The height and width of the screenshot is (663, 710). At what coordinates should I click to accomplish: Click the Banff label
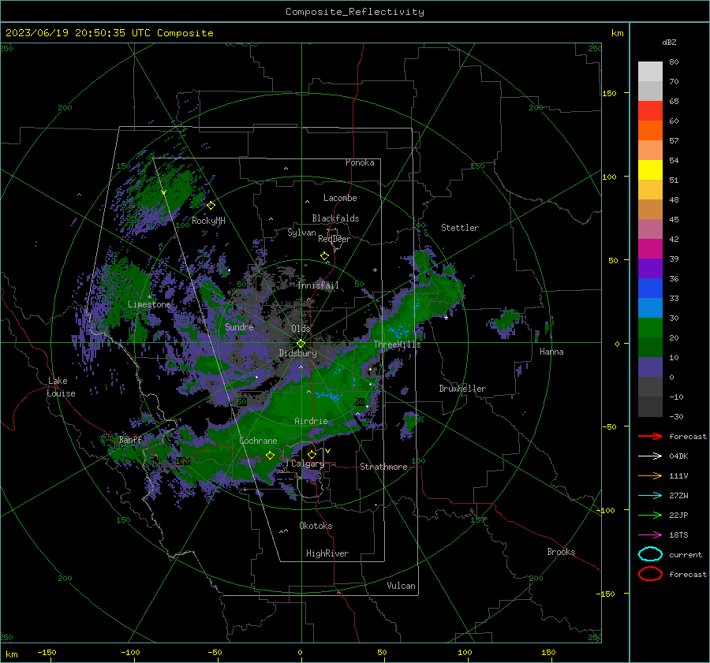130,439
